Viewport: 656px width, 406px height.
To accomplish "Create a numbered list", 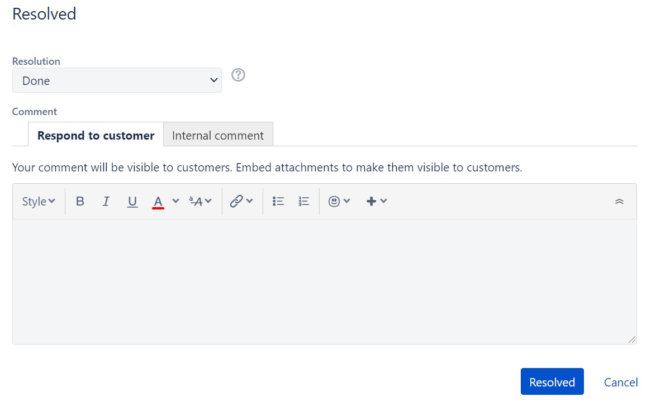I will (303, 201).
